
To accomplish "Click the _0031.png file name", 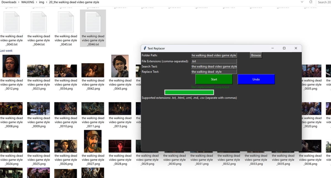I will pos(202,160).
